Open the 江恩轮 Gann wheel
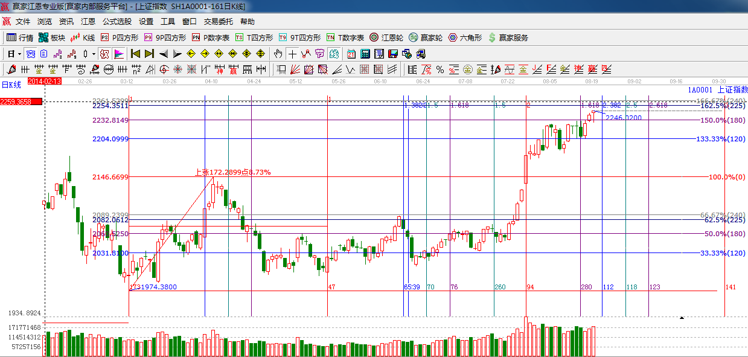Screen dimensions: 748x357 point(386,37)
